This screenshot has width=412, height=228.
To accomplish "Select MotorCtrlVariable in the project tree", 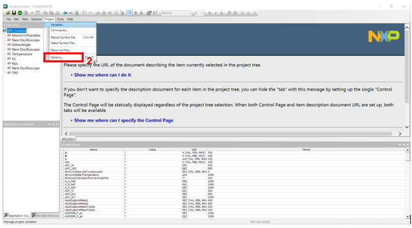I will (x=28, y=35).
